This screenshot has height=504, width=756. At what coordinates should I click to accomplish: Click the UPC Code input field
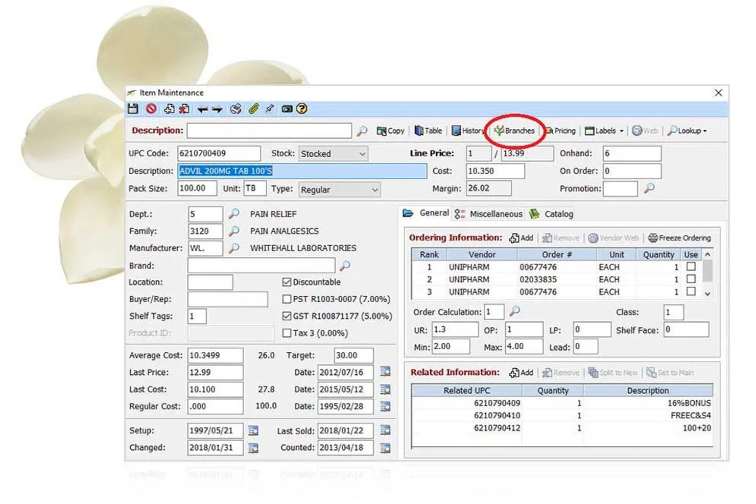coord(219,153)
